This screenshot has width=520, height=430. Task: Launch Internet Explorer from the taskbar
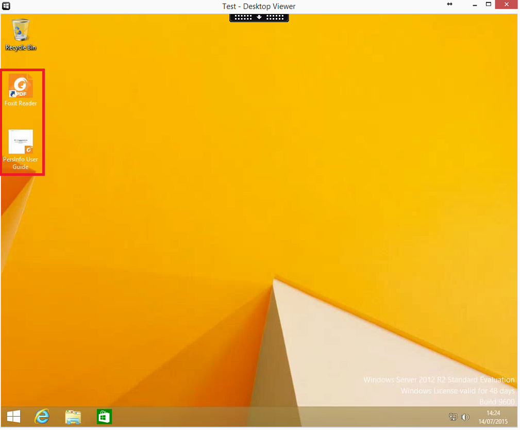coord(42,417)
